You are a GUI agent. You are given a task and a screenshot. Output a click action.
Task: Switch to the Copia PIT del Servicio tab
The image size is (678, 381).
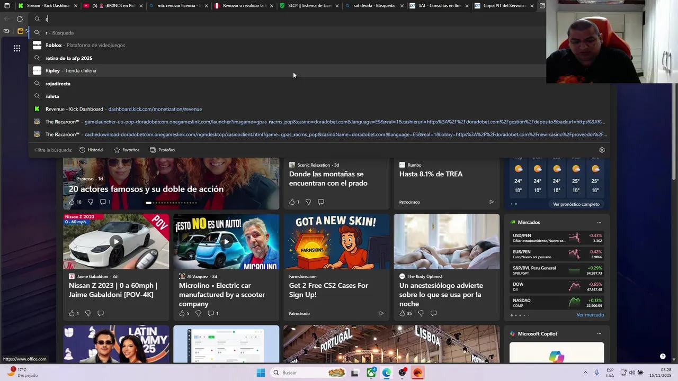pos(504,6)
